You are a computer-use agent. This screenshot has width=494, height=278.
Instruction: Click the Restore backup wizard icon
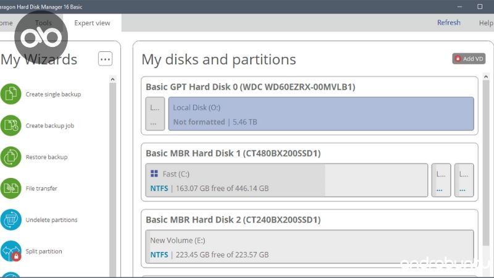tap(10, 157)
